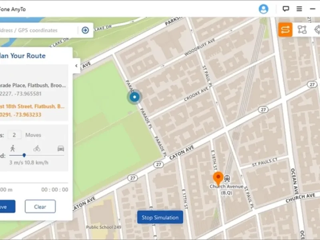Image resolution: width=320 pixels, height=240 pixels.
Task: Open the user account profile icon
Action: [263, 9]
